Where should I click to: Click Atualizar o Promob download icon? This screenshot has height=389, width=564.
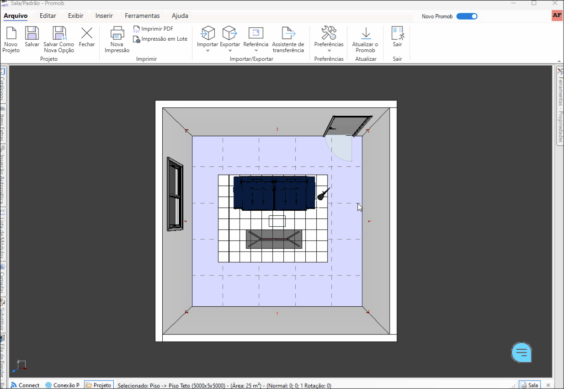365,33
